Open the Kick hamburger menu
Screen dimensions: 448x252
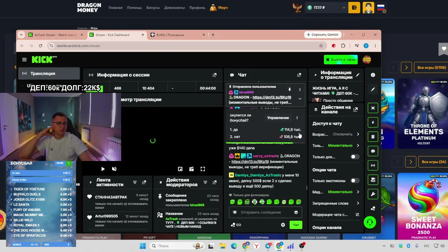(x=24, y=59)
